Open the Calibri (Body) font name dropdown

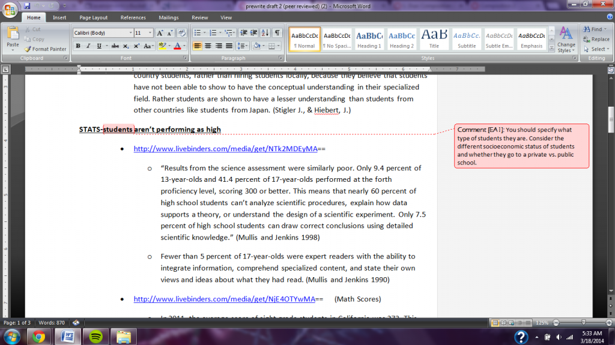[x=103, y=32]
